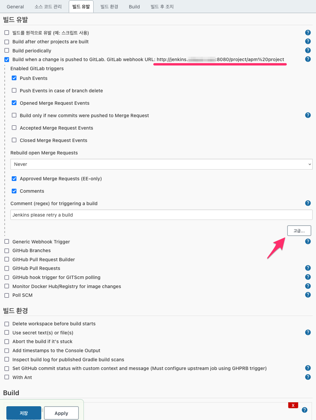This screenshot has width=316, height=420.
Task: Click the comment regex text field
Action: click(161, 215)
